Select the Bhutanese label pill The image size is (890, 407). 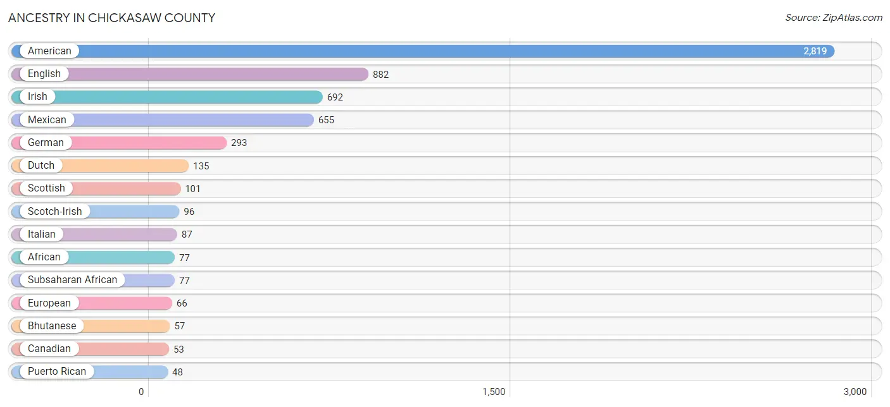[x=52, y=325]
